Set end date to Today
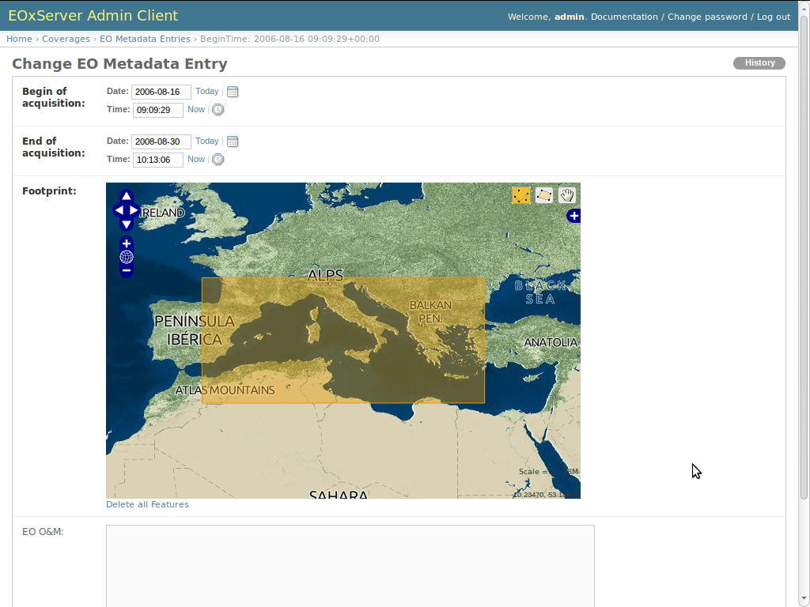 tap(206, 141)
